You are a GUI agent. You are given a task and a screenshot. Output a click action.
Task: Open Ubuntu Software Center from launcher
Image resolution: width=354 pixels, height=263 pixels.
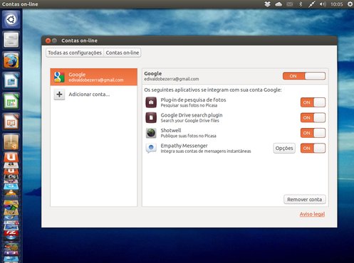point(11,142)
